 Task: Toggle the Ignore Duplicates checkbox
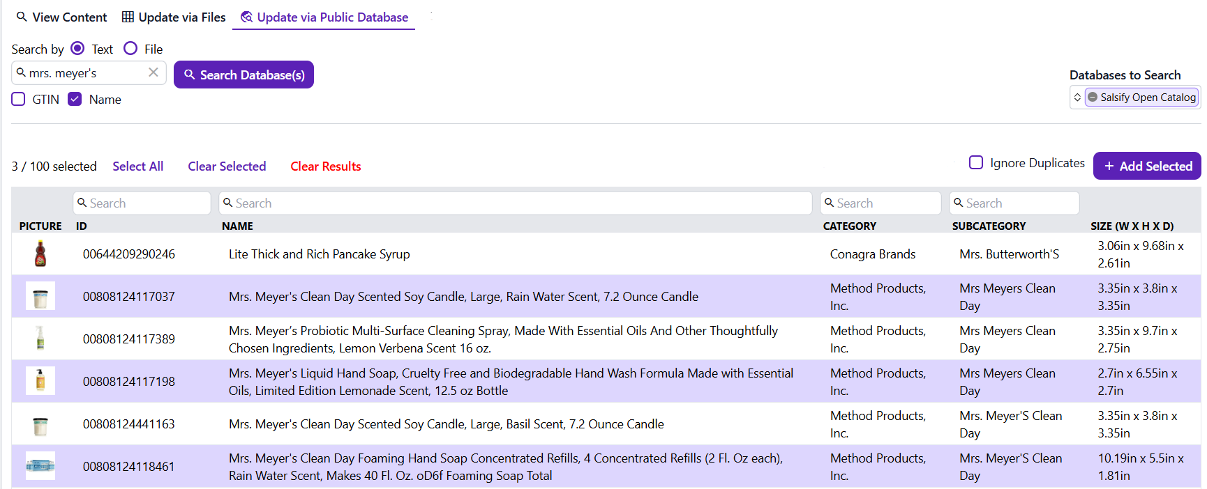976,163
